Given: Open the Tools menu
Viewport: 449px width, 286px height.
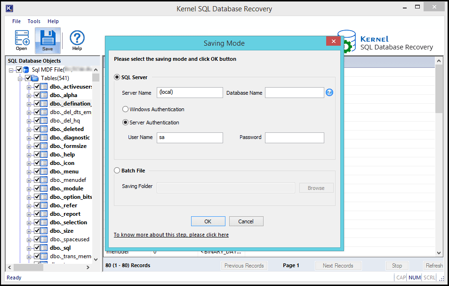Looking at the screenshot, I should [34, 21].
